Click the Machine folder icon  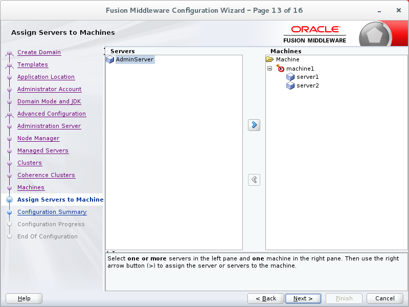click(270, 59)
